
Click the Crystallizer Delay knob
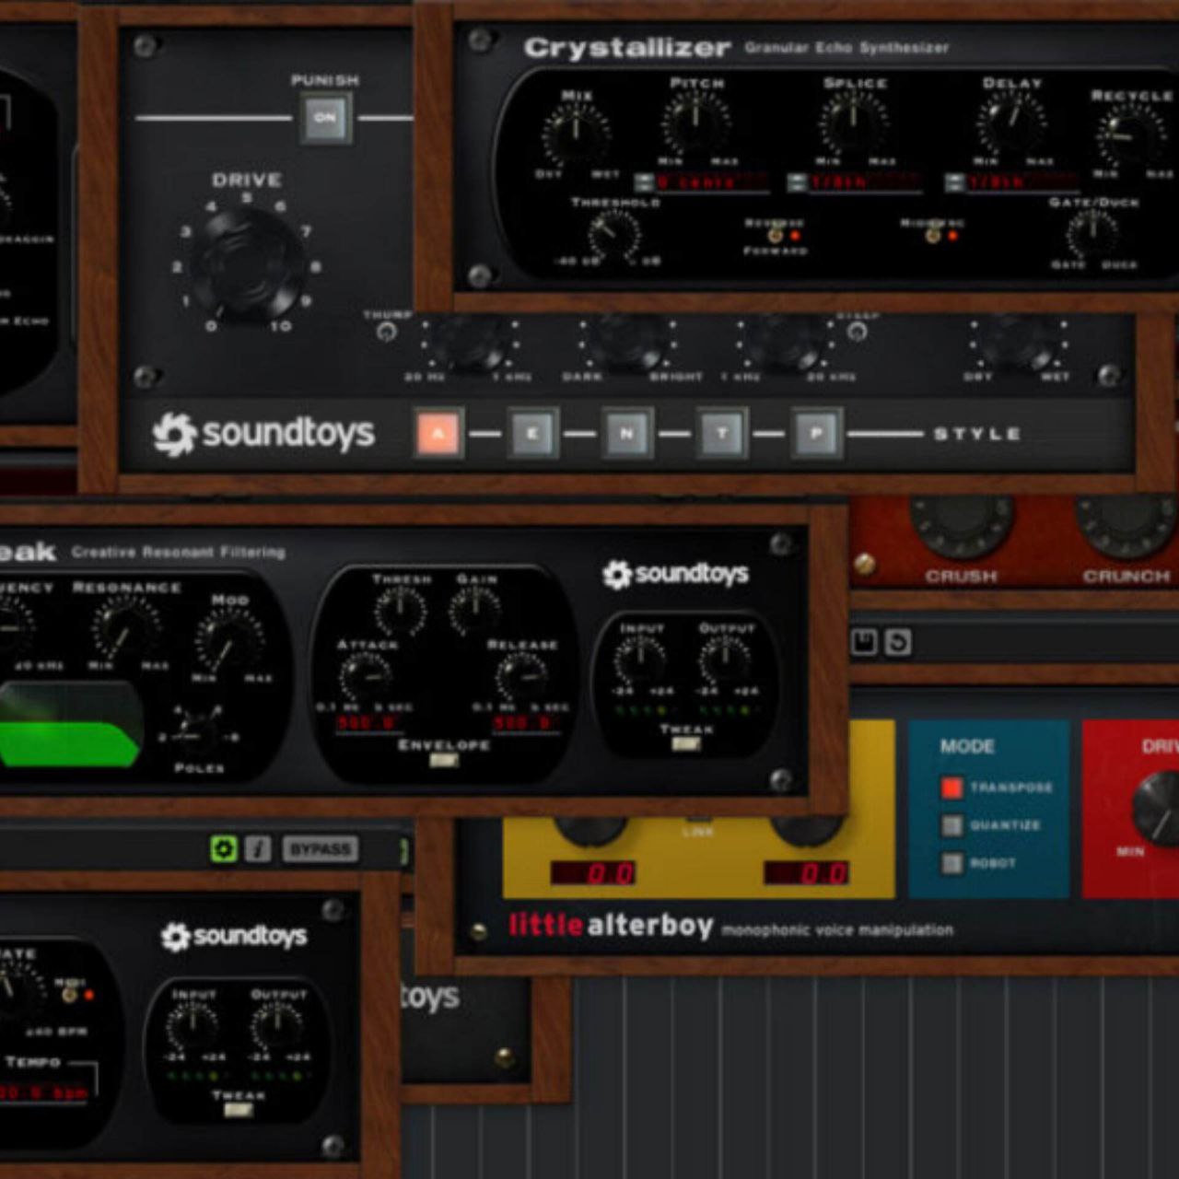tap(1011, 124)
